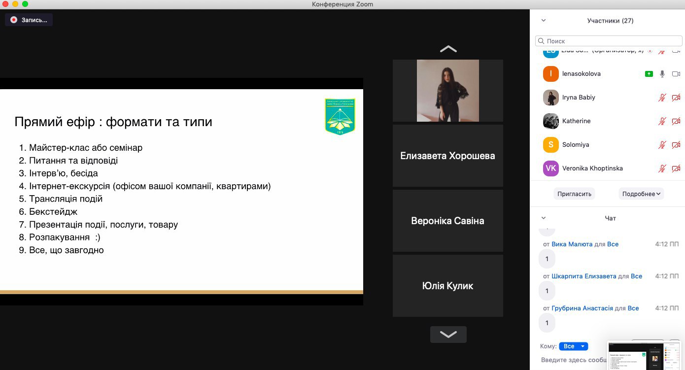685x370 pixels.
Task: Click Veronika Khoptinska's muted microphone icon
Action: pos(662,168)
